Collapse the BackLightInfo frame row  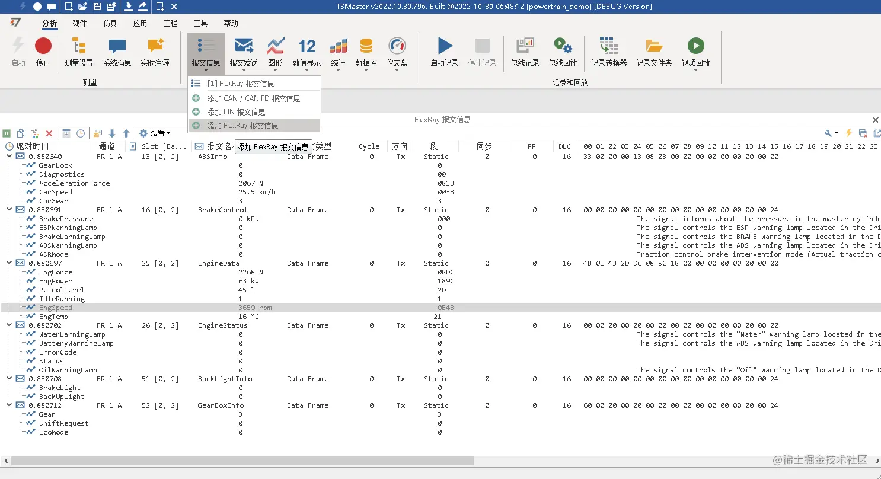click(x=9, y=379)
